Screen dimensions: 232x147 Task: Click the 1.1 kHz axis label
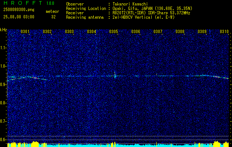click(3, 48)
